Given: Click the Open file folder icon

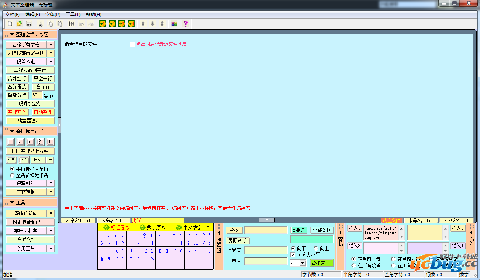Looking at the screenshot, I should [x=19, y=24].
